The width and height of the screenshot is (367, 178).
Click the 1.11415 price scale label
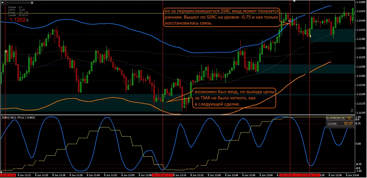361,30
